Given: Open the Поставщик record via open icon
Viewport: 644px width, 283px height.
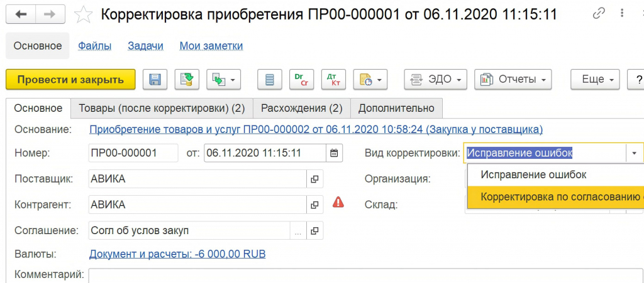Looking at the screenshot, I should click(315, 179).
